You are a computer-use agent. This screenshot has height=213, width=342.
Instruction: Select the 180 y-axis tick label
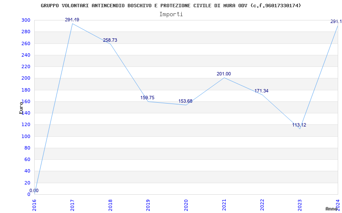(26, 90)
